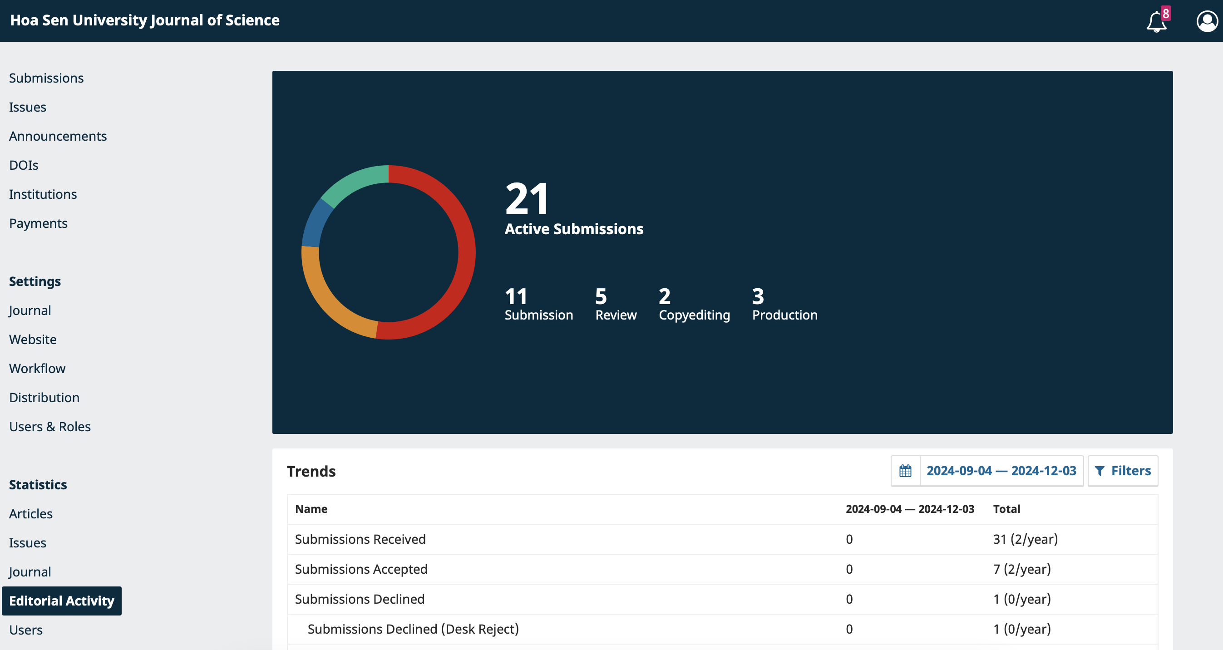
Task: Click the calendar icon beside date range
Action: pyautogui.click(x=905, y=471)
